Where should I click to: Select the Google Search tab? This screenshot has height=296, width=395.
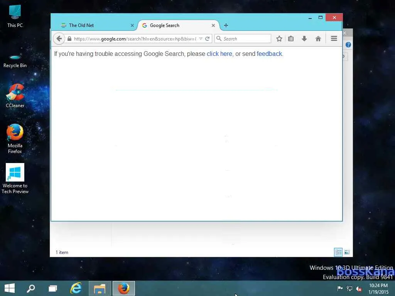(178, 25)
